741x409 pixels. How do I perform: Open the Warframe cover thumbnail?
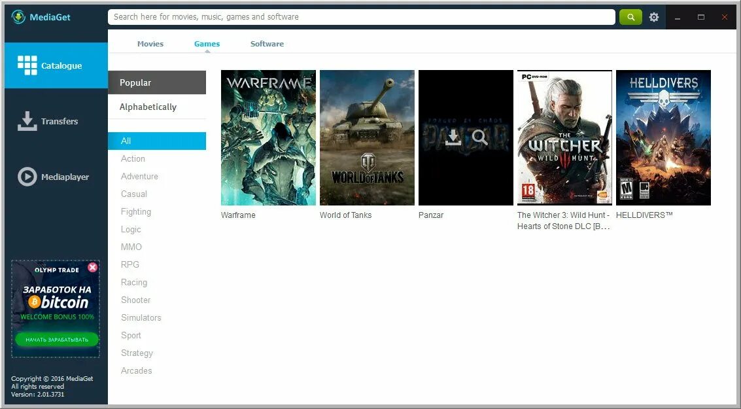(268, 137)
